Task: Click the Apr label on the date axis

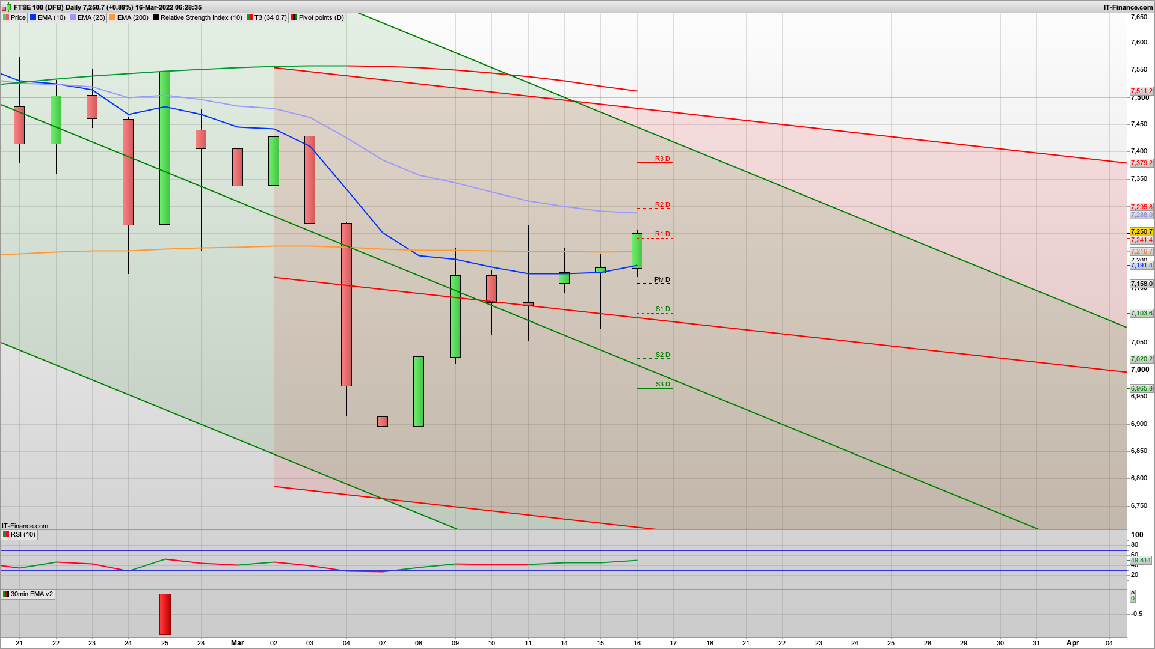Action: [1073, 643]
